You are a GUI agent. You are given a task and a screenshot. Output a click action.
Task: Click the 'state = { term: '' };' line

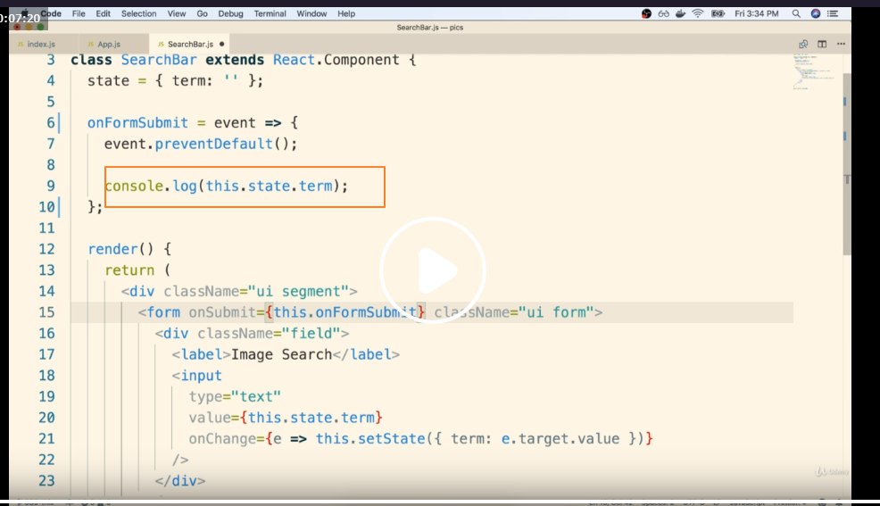[175, 81]
